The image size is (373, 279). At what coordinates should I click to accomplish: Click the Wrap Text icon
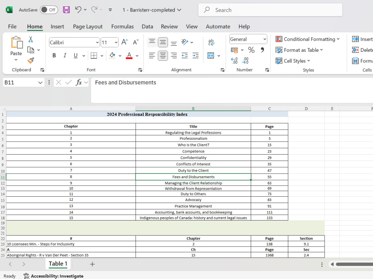(211, 42)
